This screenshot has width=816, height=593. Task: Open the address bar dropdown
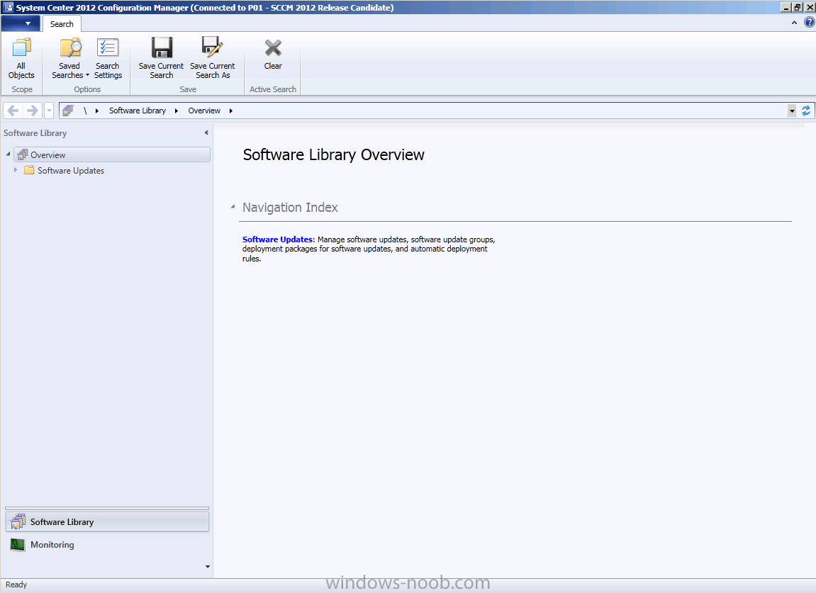(791, 111)
